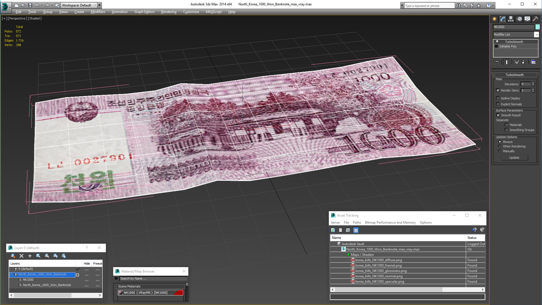Select Manually update option
Screen dimensions: 542x305
pyautogui.click(x=500, y=151)
